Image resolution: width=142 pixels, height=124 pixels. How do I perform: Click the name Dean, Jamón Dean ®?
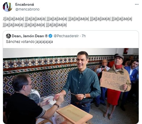click(30, 36)
